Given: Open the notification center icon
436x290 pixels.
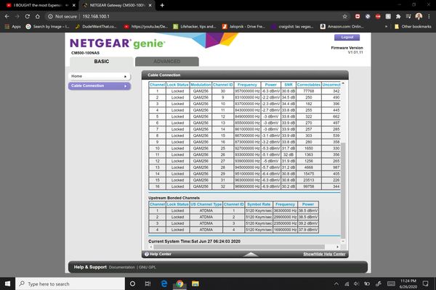Looking at the screenshot, I should pos(425,283).
